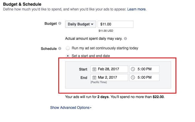Click the calendar icon in Start date
Screen dimensions: 195x122
pyautogui.click(x=94, y=69)
